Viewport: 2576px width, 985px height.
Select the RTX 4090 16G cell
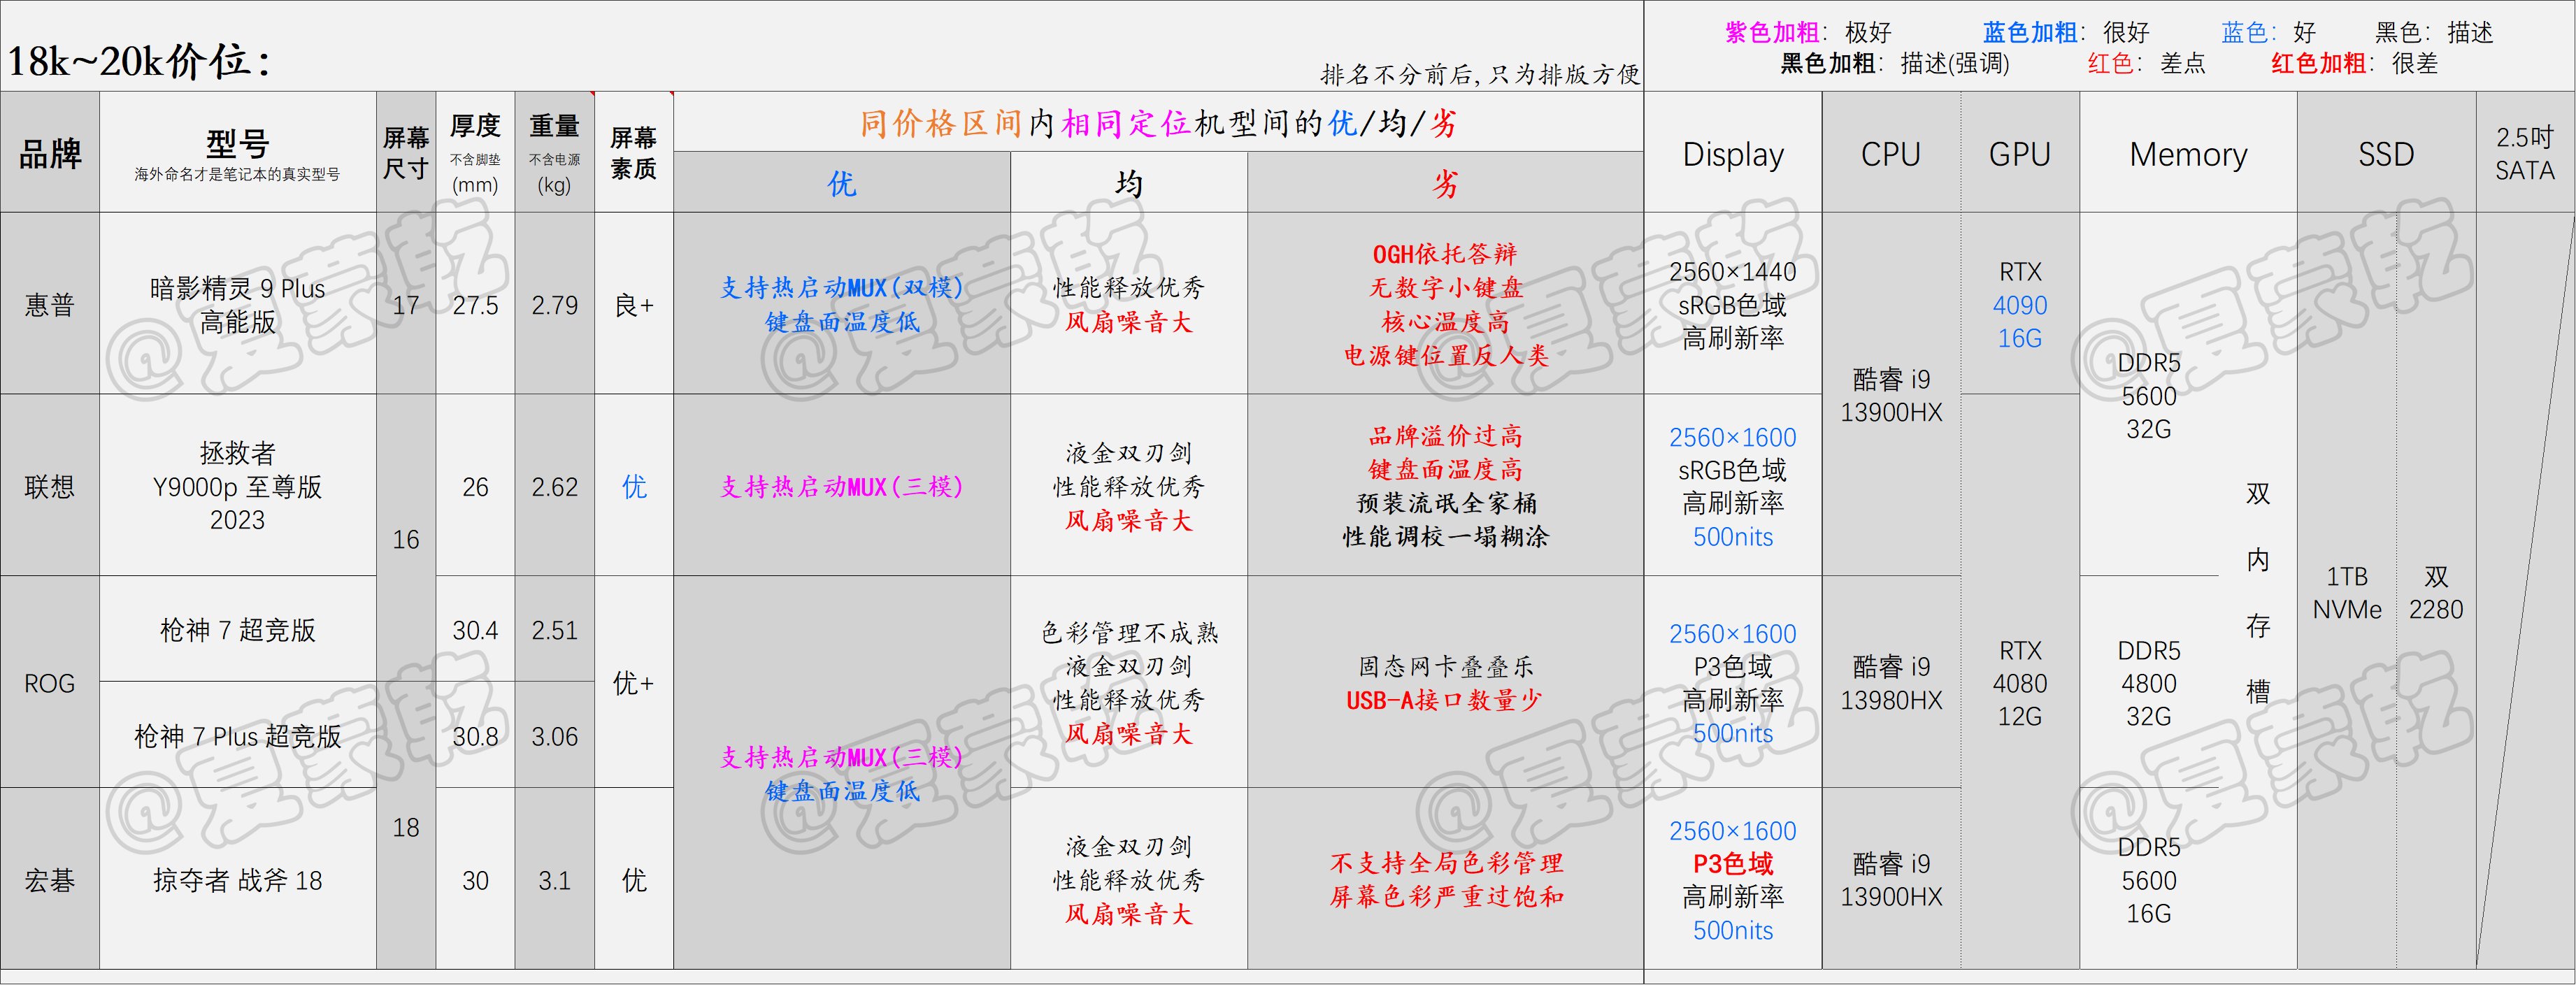[2020, 304]
